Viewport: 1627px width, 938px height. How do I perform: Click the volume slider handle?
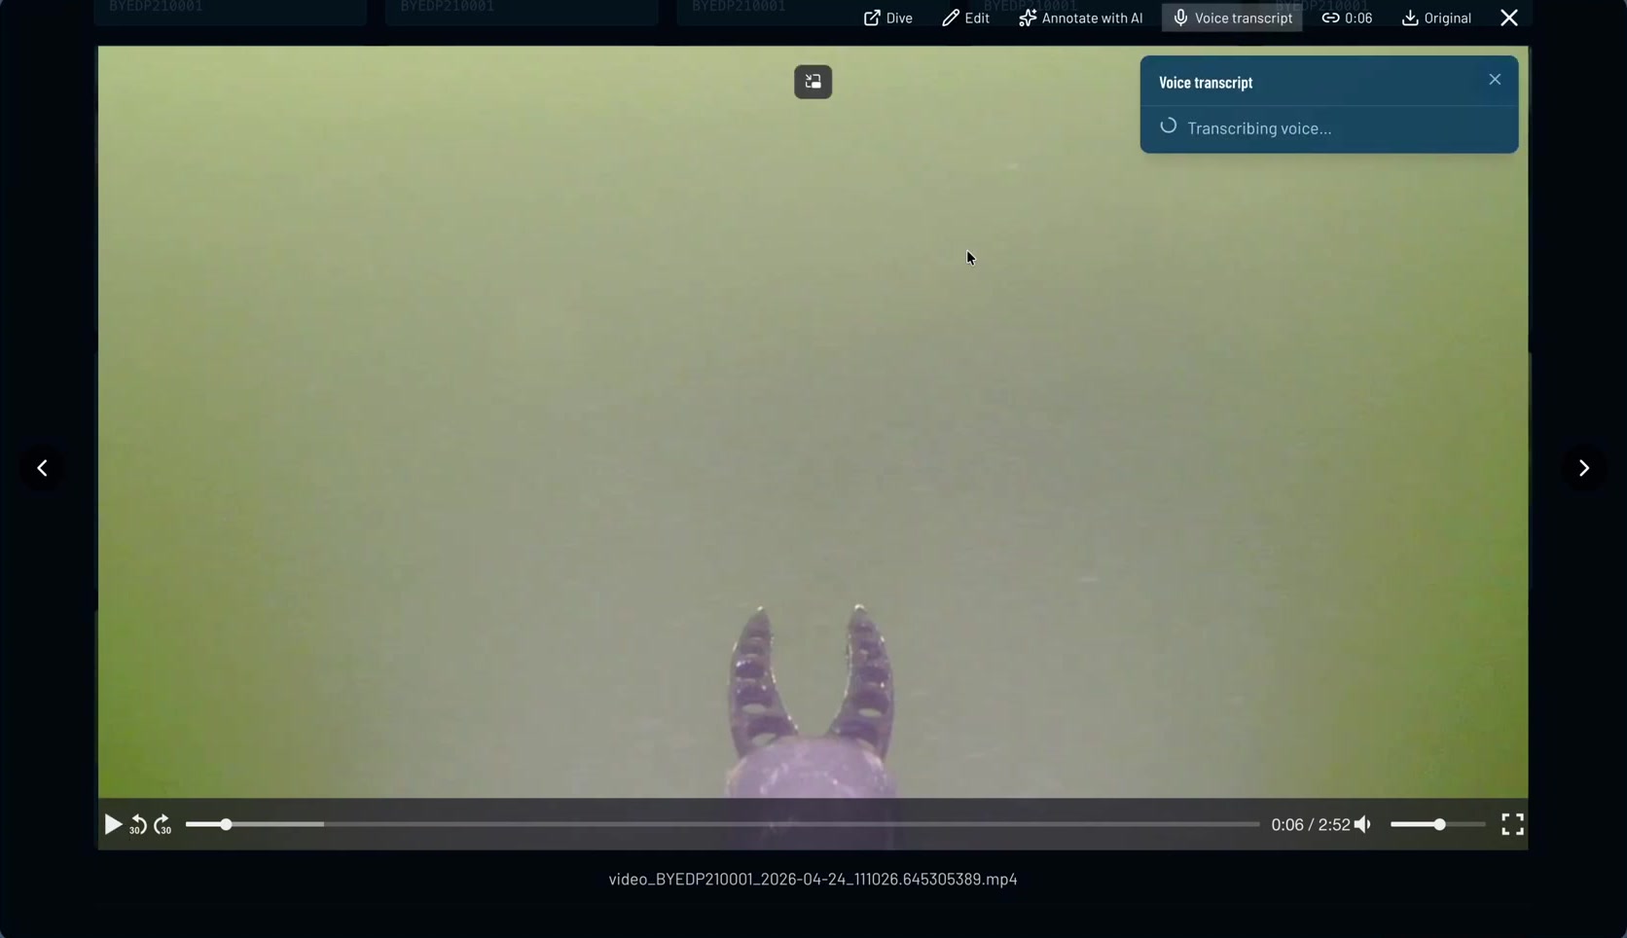[1439, 824]
